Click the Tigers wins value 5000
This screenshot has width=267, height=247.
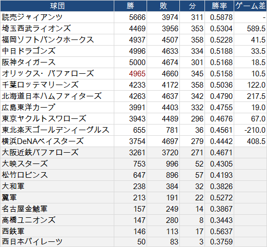point(137,63)
